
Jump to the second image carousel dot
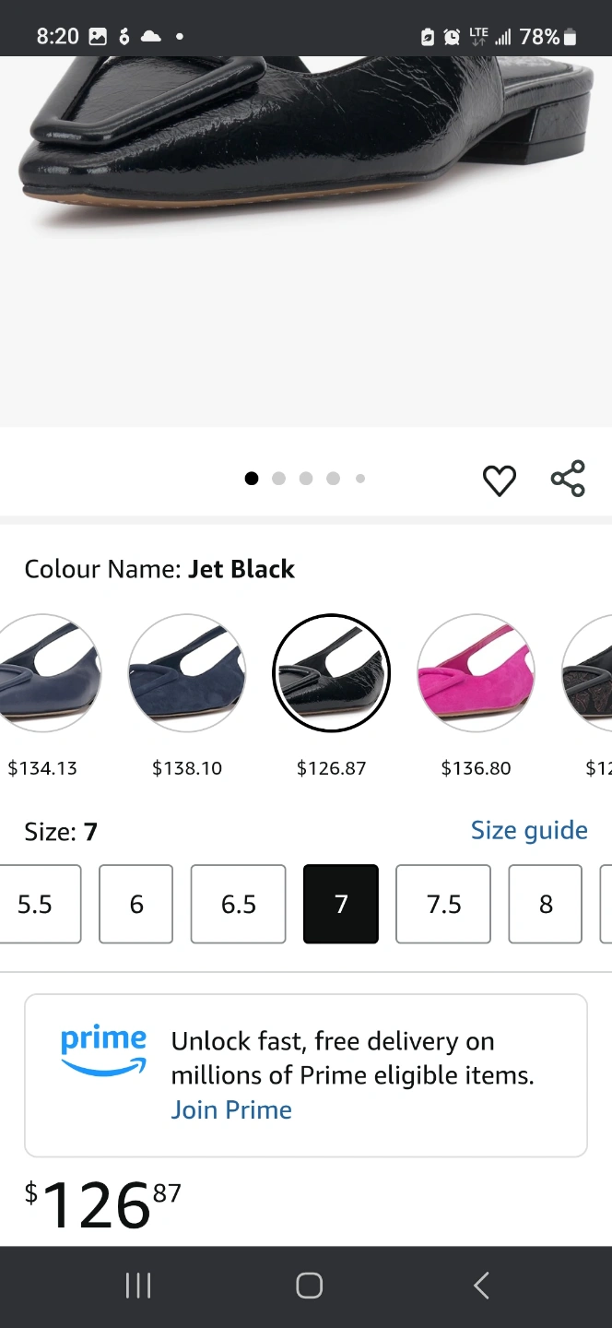pos(278,478)
